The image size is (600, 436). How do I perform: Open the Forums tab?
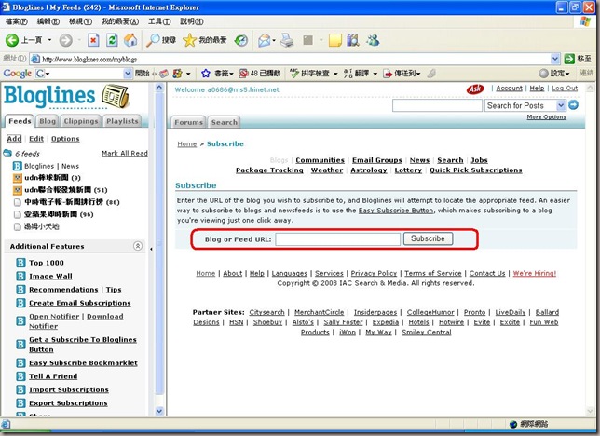(188, 122)
